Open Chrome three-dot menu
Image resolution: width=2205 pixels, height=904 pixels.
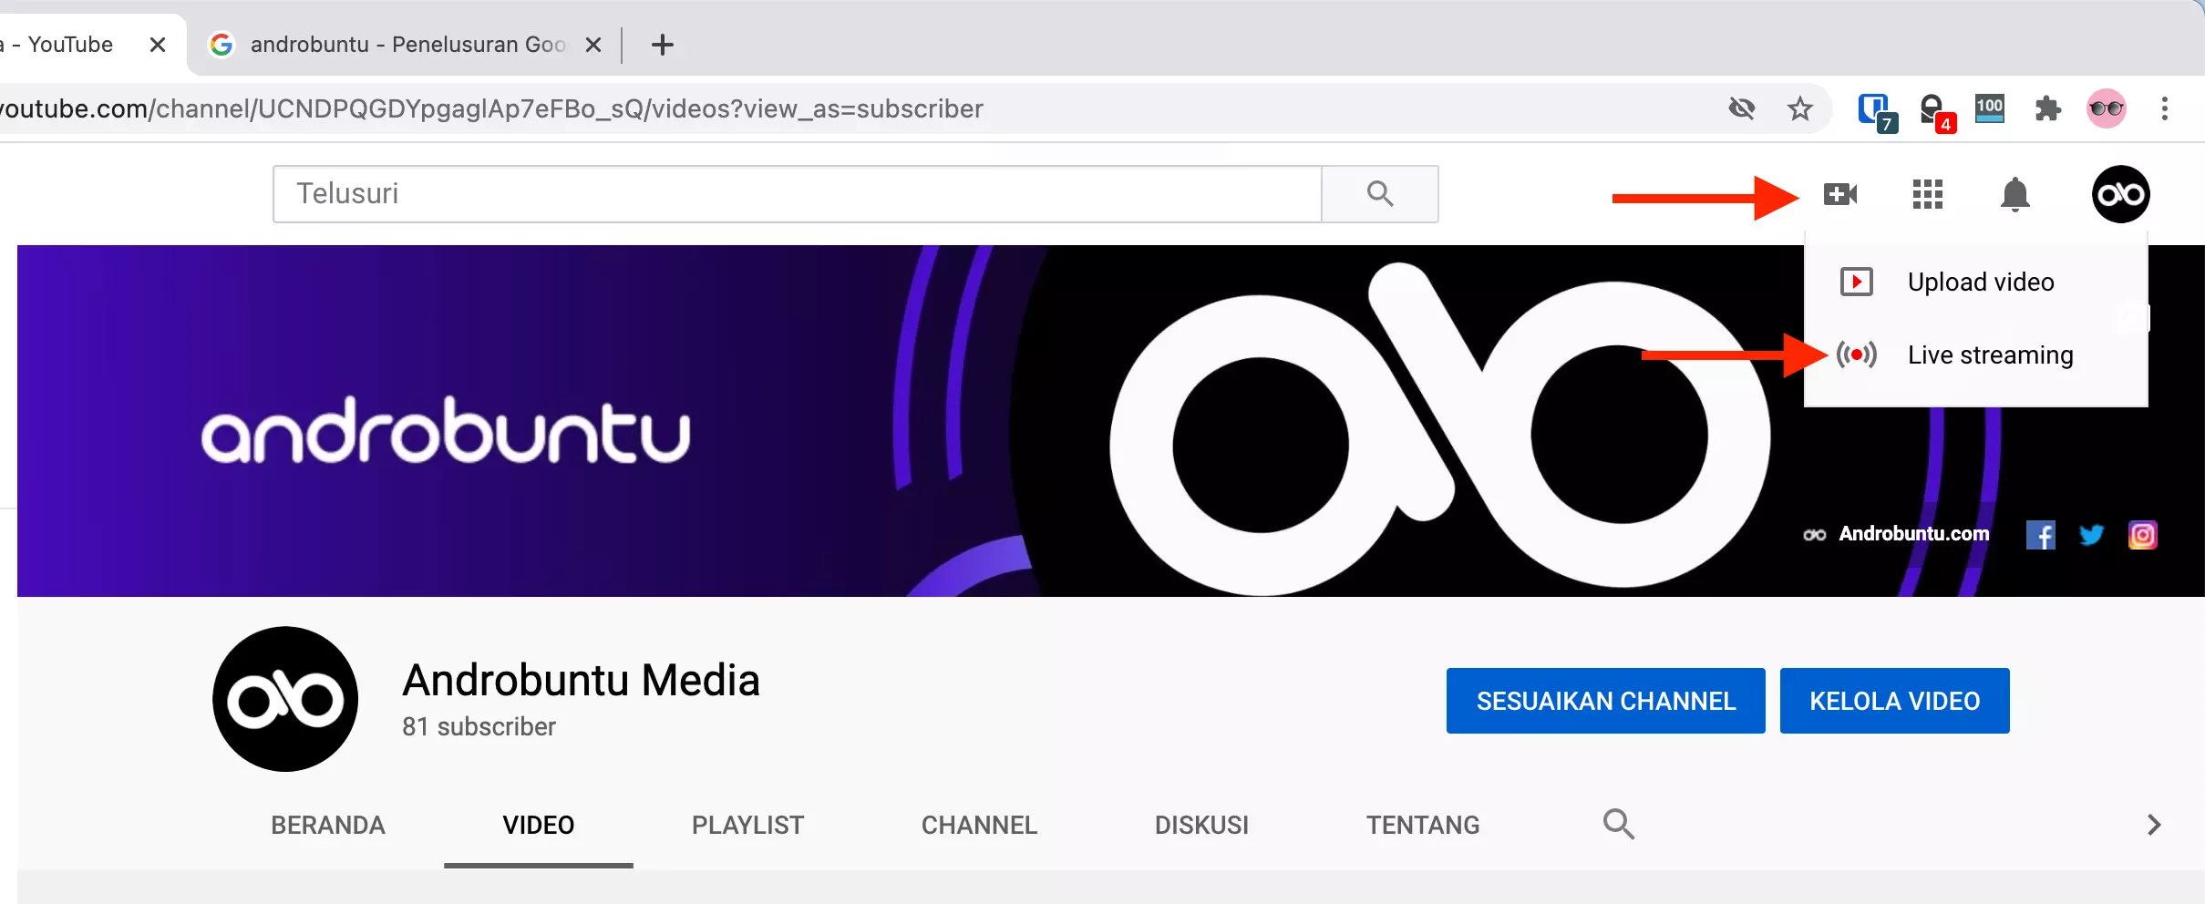tap(2165, 108)
